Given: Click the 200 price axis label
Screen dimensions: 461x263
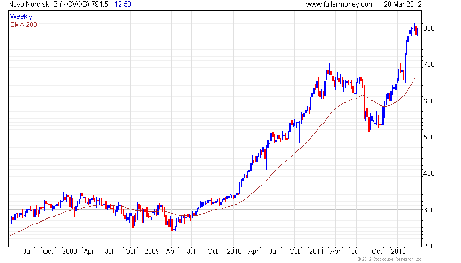Looking at the screenshot, I should click(x=429, y=246).
